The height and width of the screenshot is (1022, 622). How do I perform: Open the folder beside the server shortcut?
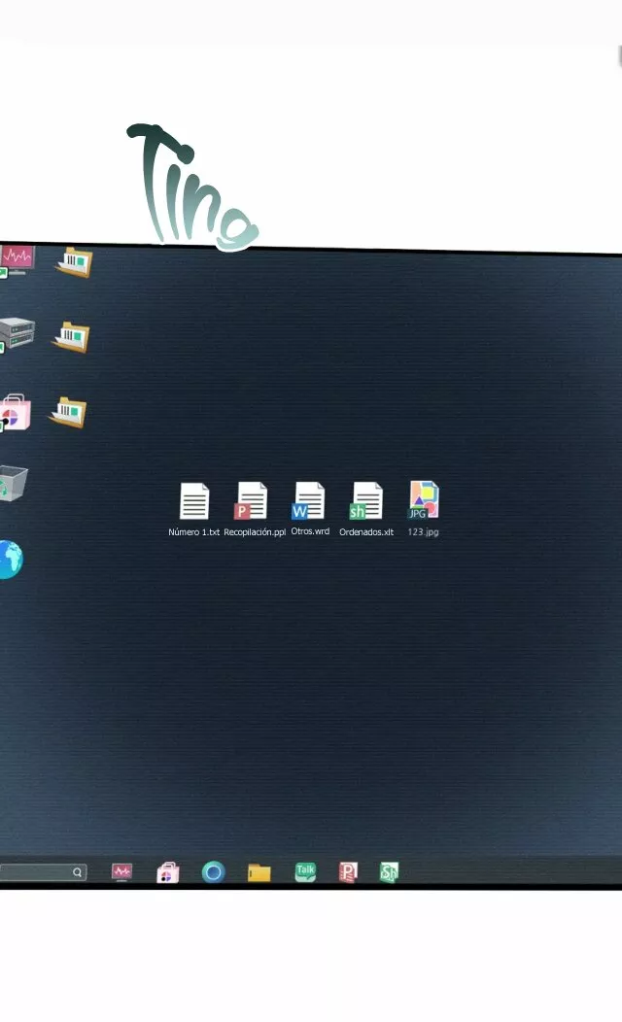[x=71, y=336]
